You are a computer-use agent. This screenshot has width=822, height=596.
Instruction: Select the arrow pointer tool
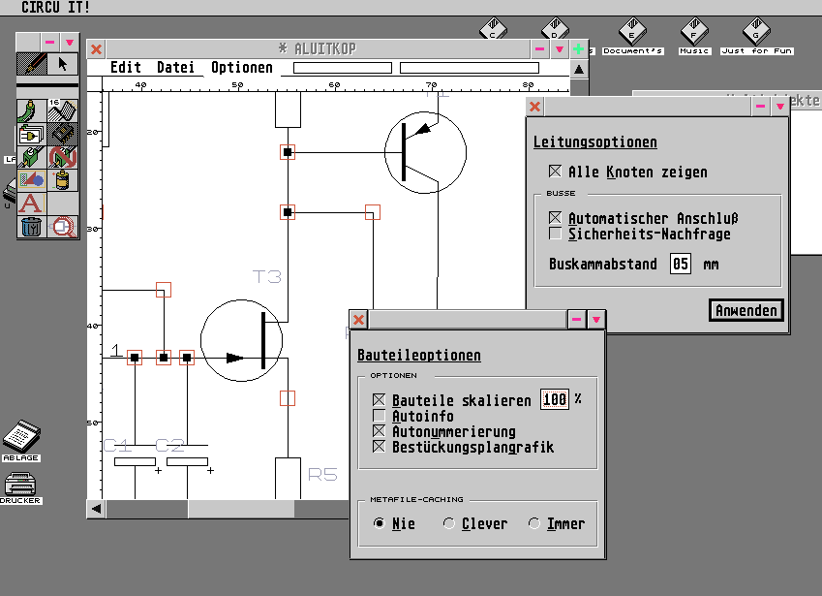pos(63,64)
